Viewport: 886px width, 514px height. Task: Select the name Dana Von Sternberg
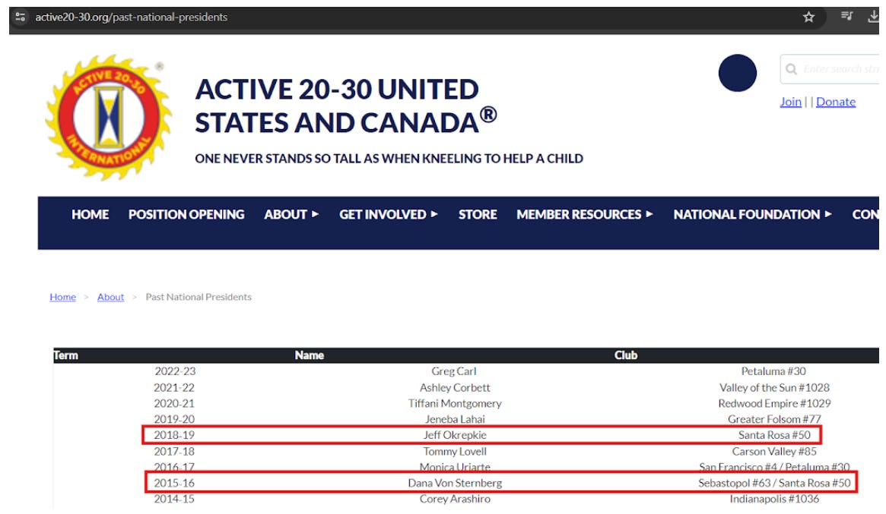point(455,483)
